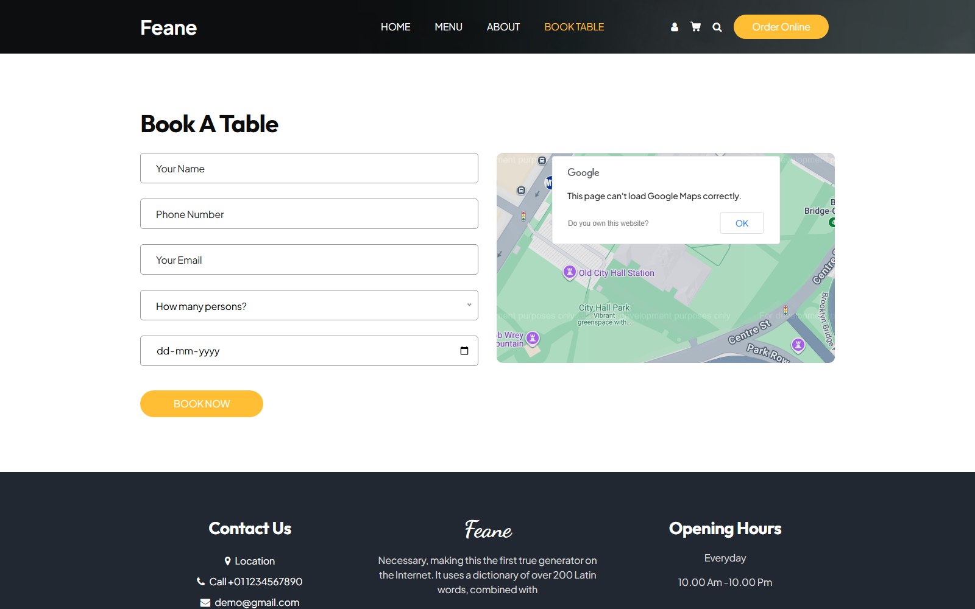Focus the Your Email input field

[309, 259]
